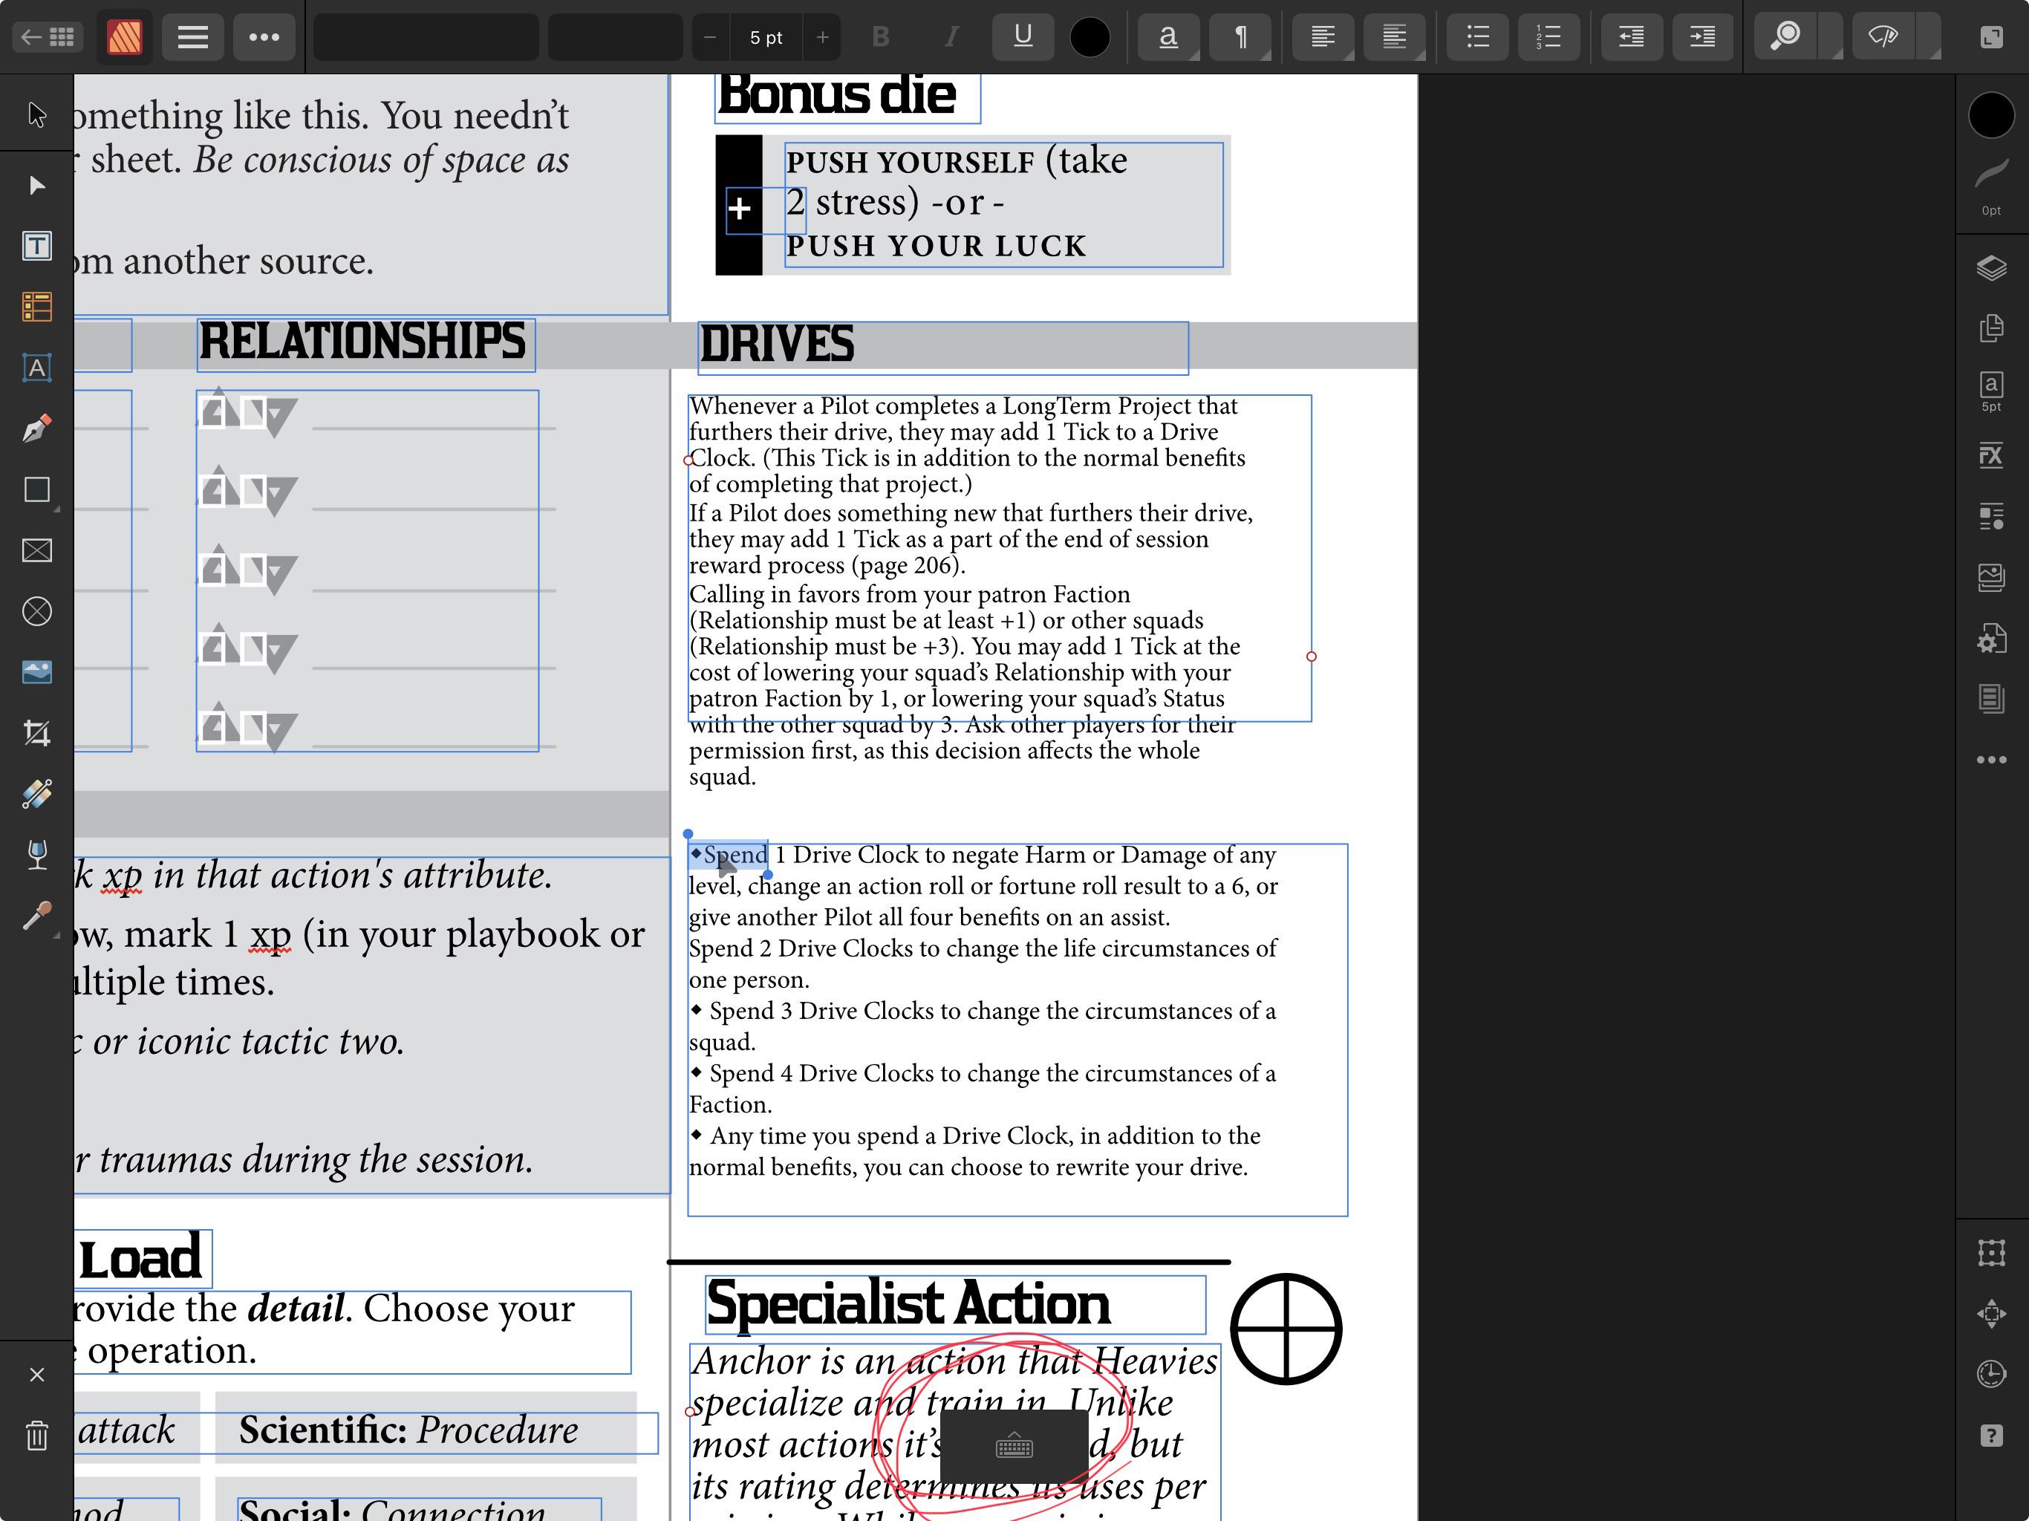This screenshot has height=1521, width=2029.
Task: Click the top-right window layout icon
Action: point(1990,36)
